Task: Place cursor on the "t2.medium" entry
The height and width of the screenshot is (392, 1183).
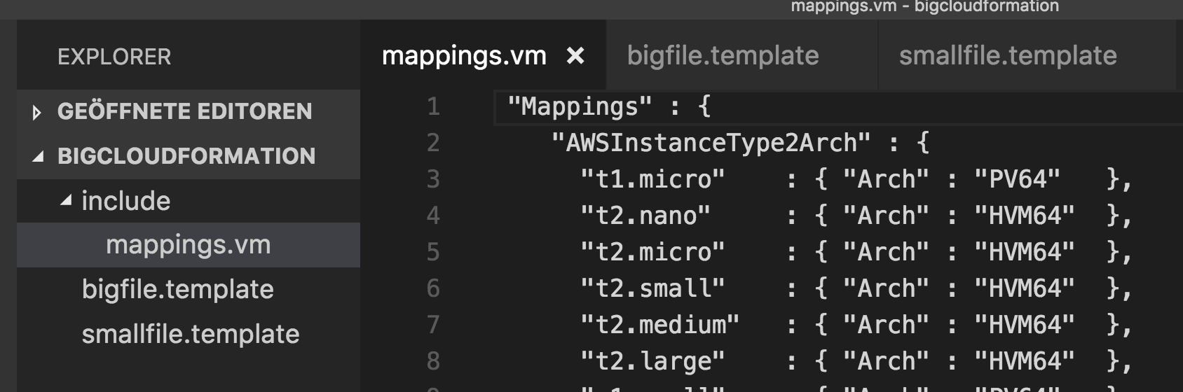Action: tap(660, 325)
